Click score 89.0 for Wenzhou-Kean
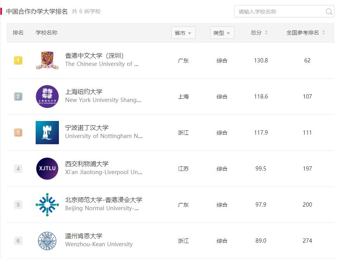This screenshot has width=338, height=259. click(261, 241)
